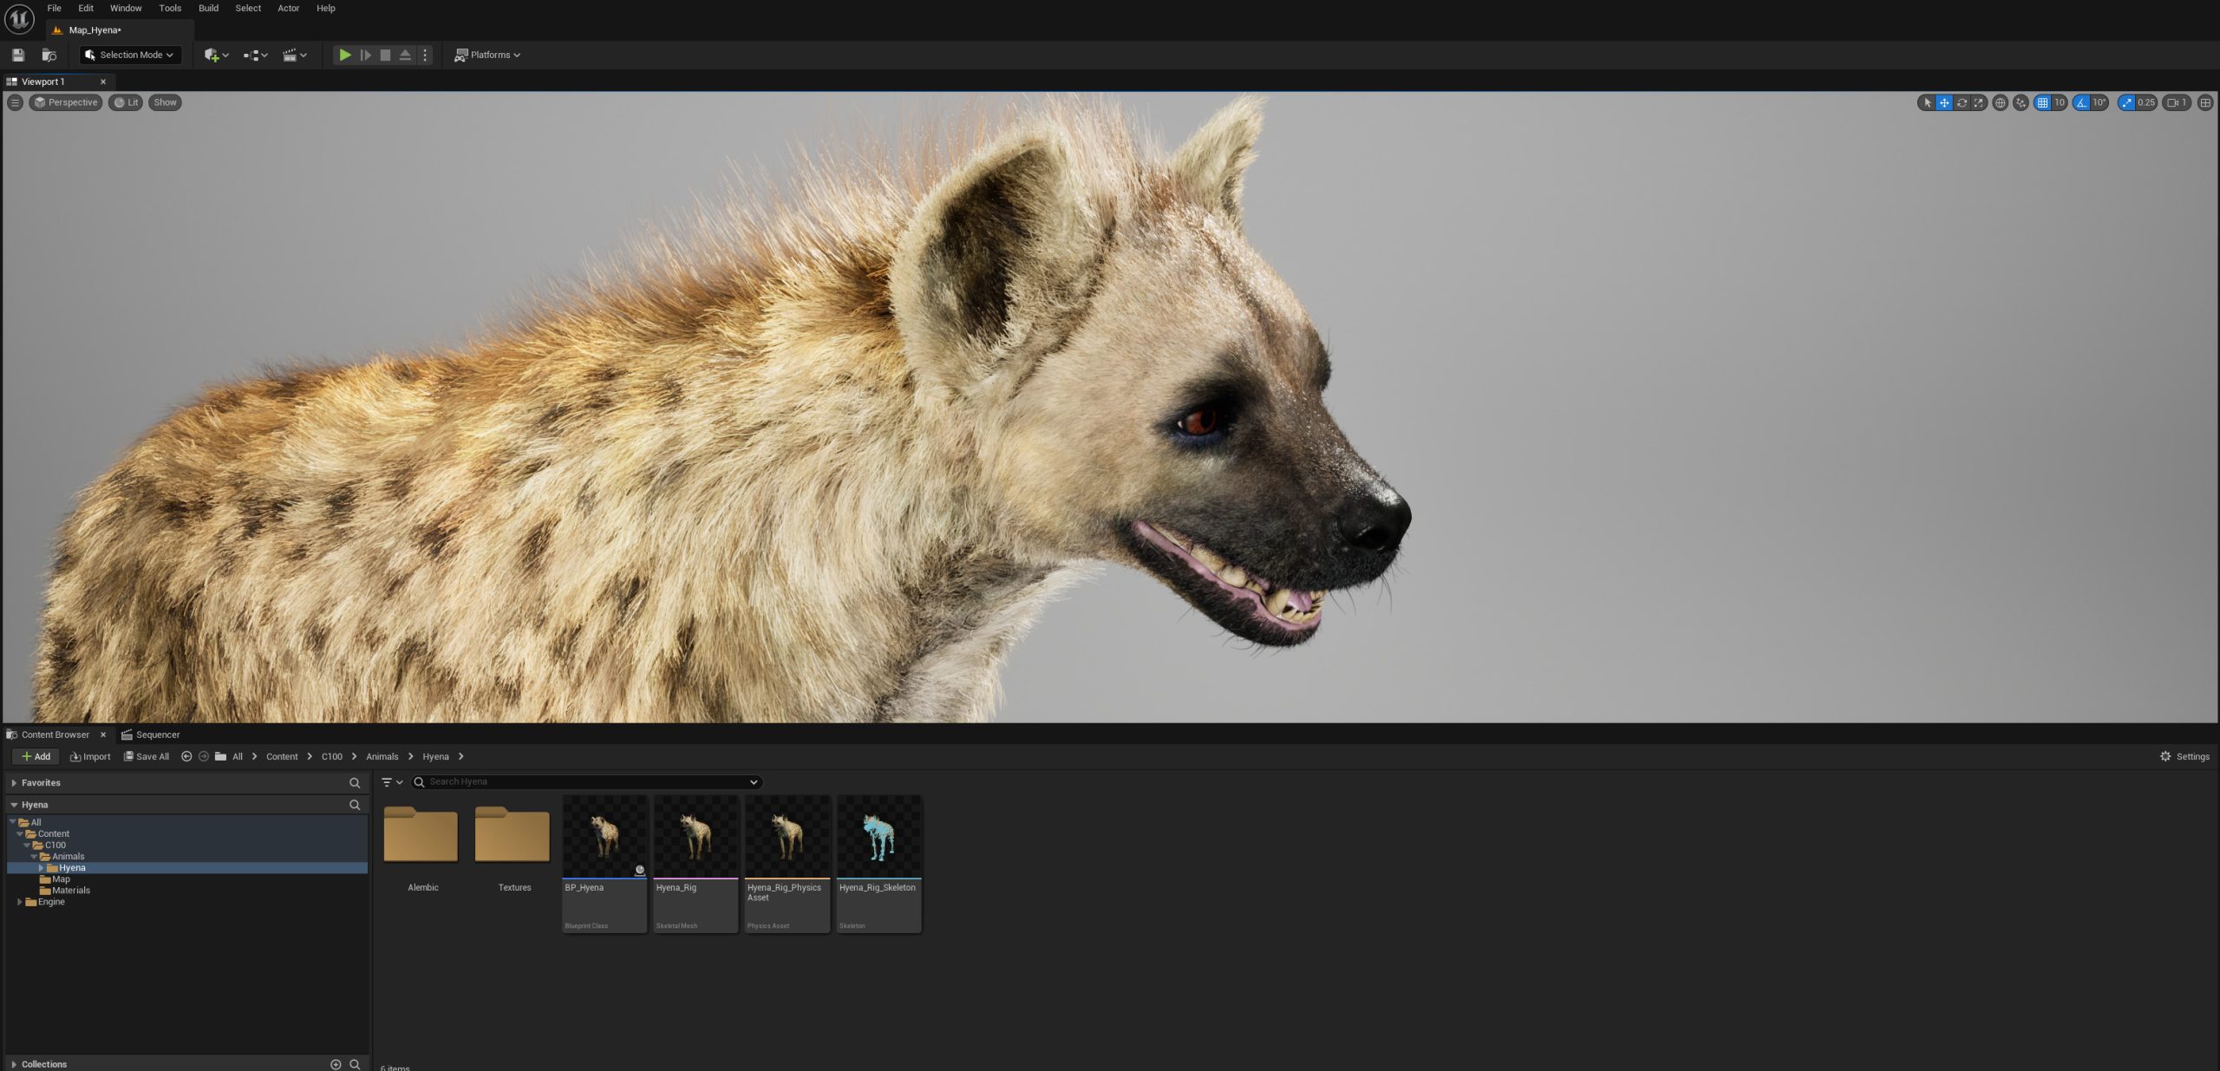The image size is (2220, 1071).
Task: Toggle grid snapping on or off
Action: (2042, 102)
